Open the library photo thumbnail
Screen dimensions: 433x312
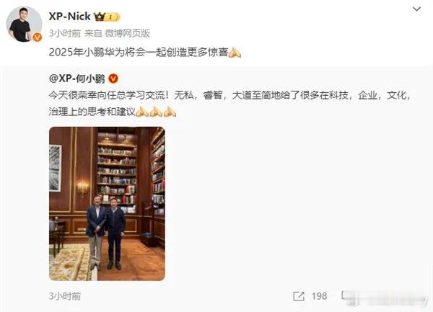pyautogui.click(x=107, y=204)
